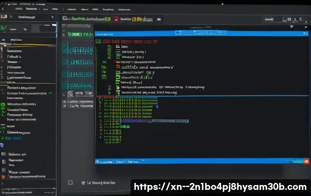Click the orange icon at blue status bar end
Image resolution: width=311 pixels, height=196 pixels.
tap(306, 161)
